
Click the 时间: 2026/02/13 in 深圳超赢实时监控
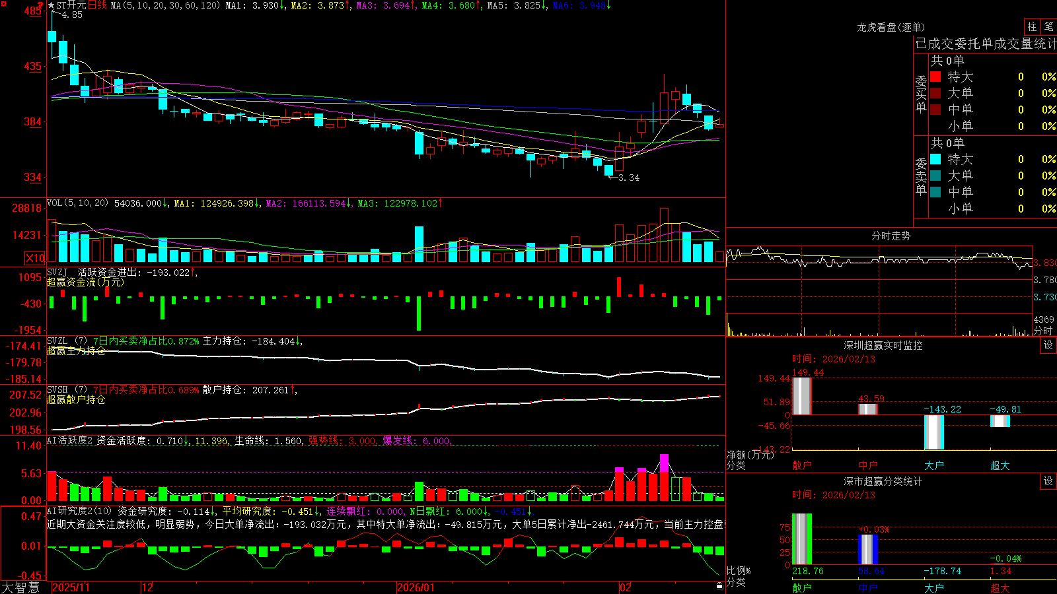[834, 359]
